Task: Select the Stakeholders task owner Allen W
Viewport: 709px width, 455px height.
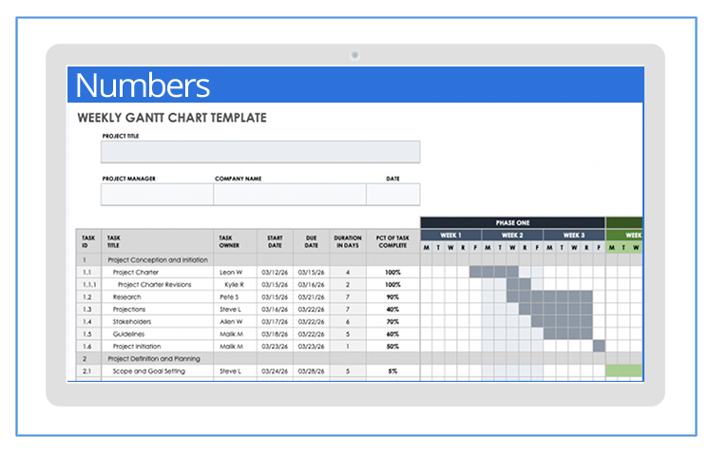Action: (231, 321)
